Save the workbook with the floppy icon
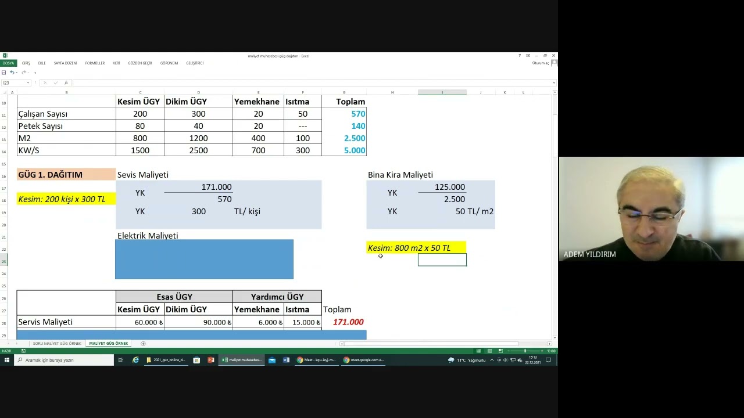Screen dimensions: 744x418 coord(4,73)
